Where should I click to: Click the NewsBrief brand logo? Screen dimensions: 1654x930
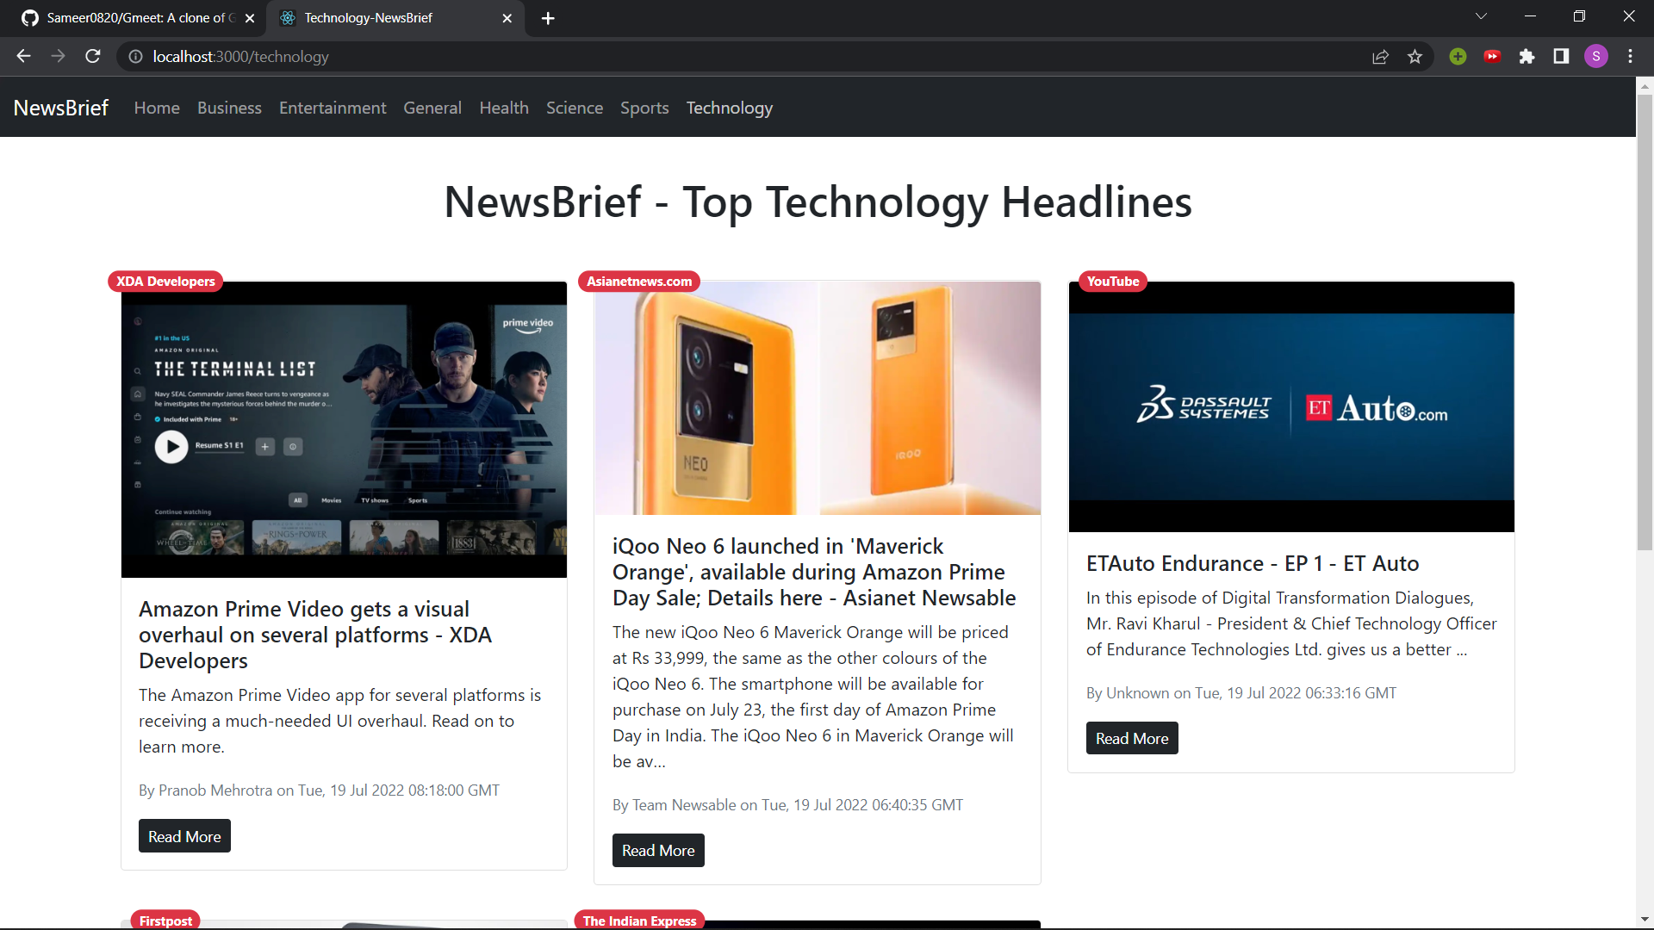tap(60, 108)
